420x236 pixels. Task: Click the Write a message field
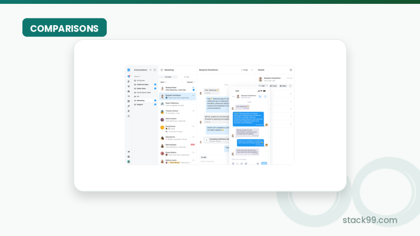[214, 161]
